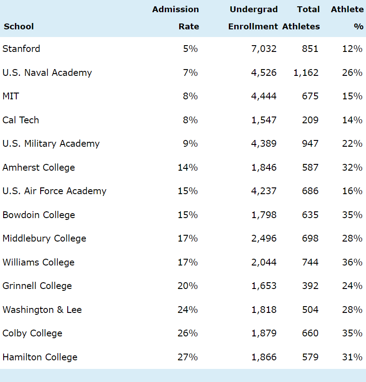The width and height of the screenshot is (366, 382).
Task: Click the School column header
Action: point(19,26)
